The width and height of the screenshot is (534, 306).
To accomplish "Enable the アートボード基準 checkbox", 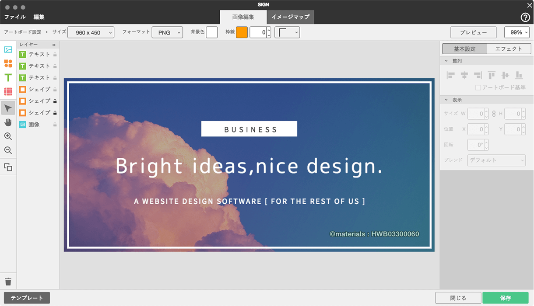I will click(478, 87).
